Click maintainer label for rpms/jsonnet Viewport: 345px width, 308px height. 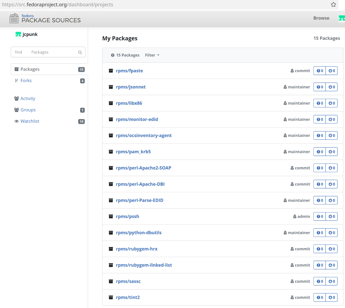point(297,87)
